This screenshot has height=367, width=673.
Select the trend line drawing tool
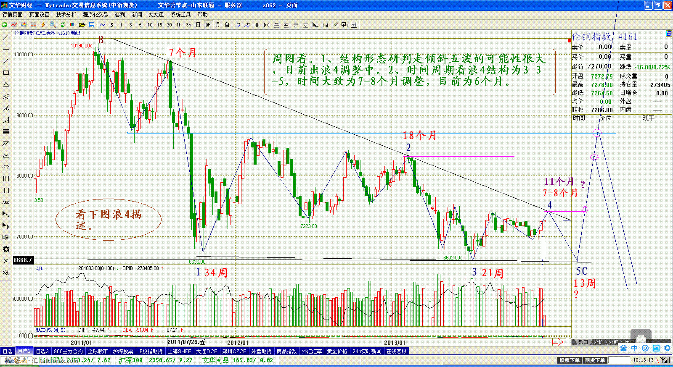click(x=6, y=38)
